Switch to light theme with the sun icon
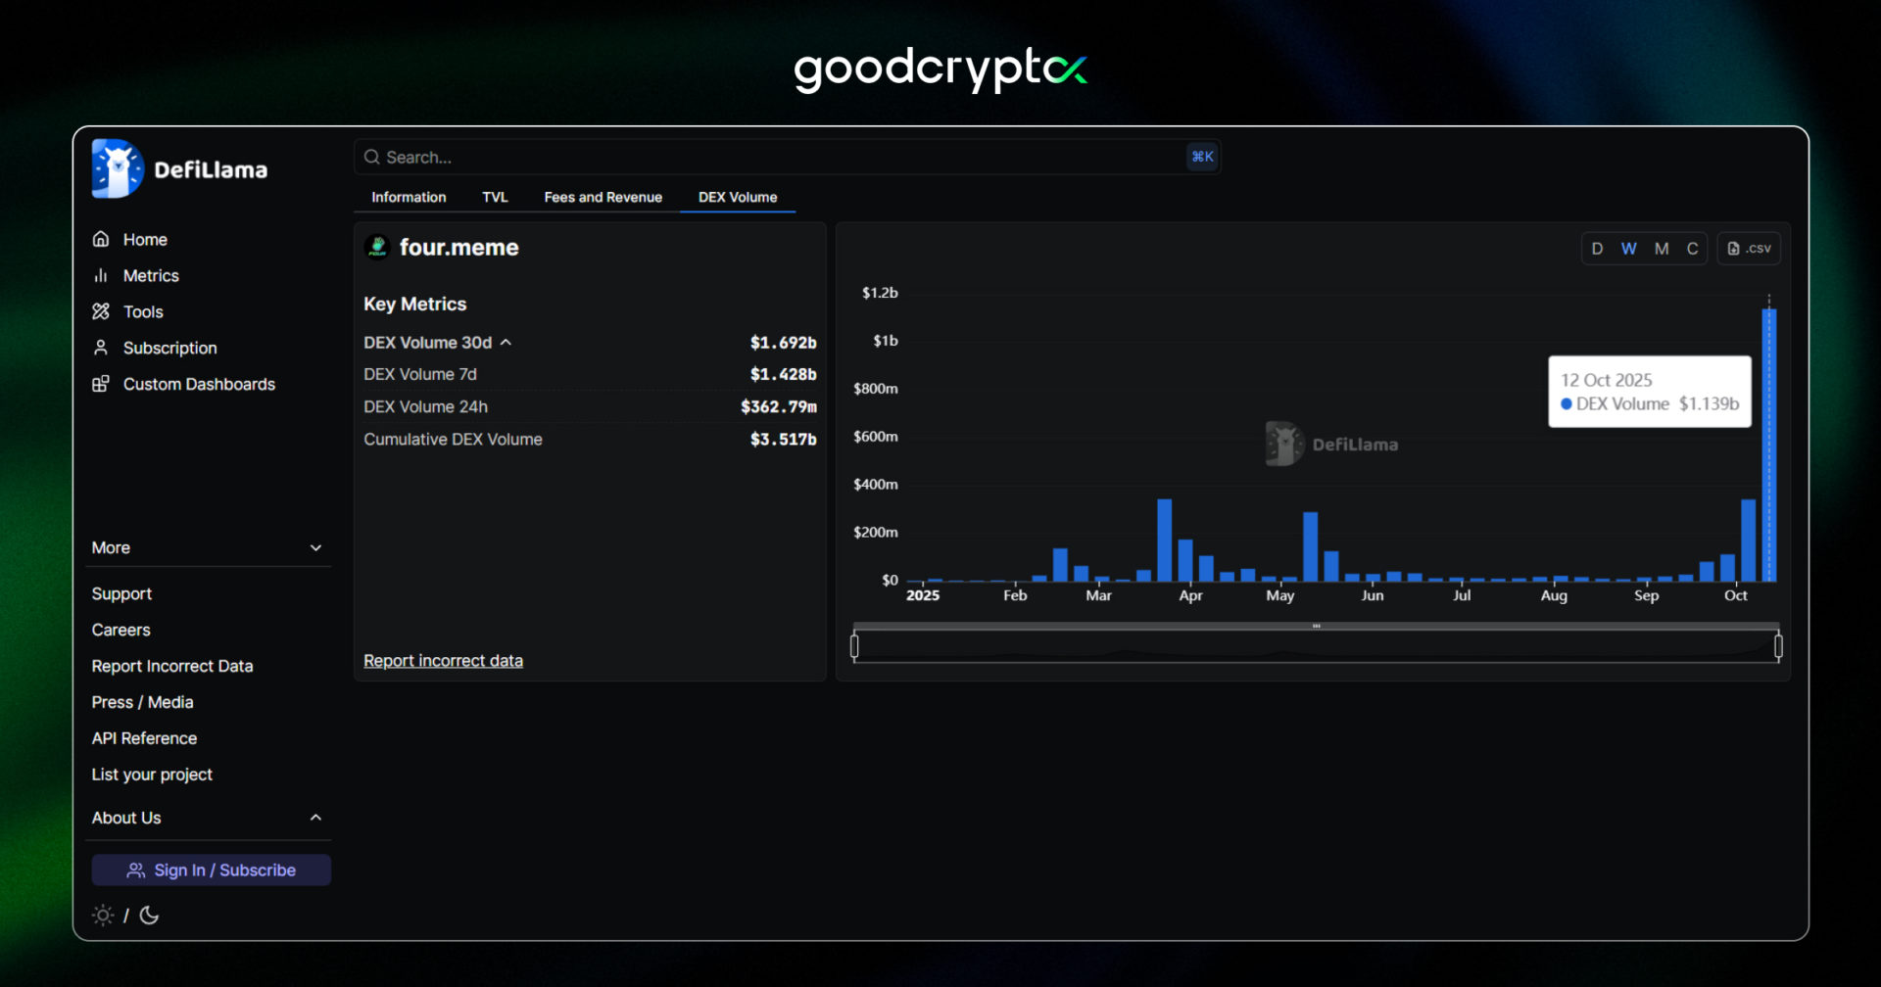 [102, 915]
